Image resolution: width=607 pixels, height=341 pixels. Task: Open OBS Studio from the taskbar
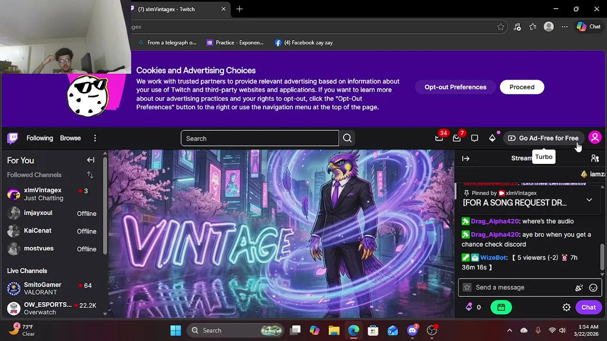point(432,331)
